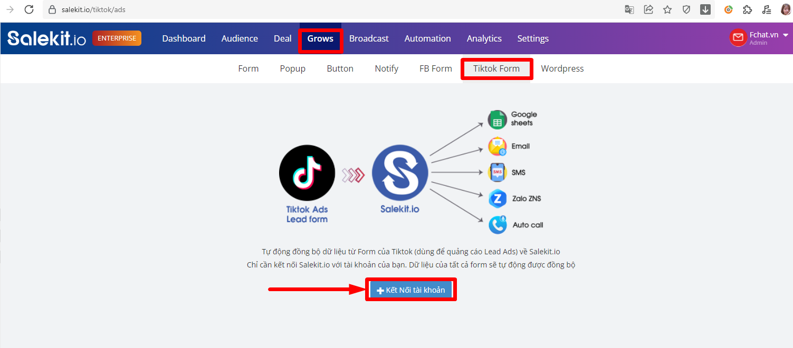Switch to the Popup tab
The image size is (793, 348).
tap(293, 68)
